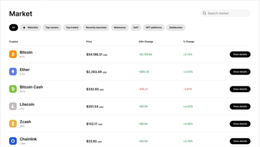View details for Bitcoin
The height and width of the screenshot is (147, 260).
pos(240,54)
